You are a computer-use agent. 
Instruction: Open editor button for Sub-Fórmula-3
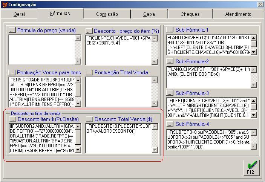point(170,93)
